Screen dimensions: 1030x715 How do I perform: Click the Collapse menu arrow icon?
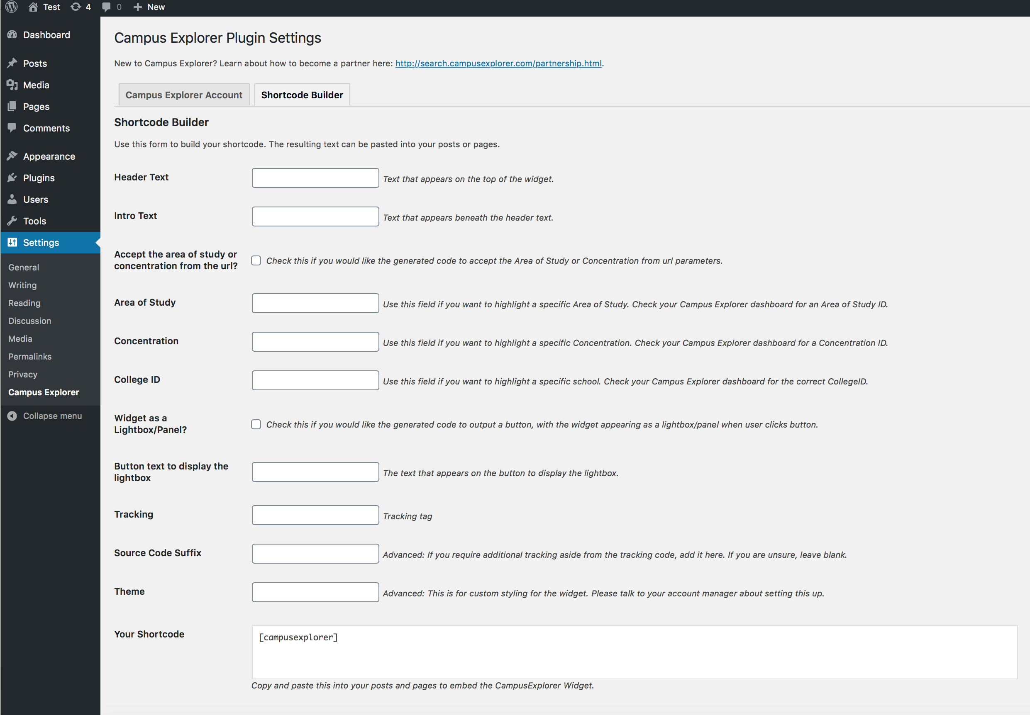tap(12, 416)
